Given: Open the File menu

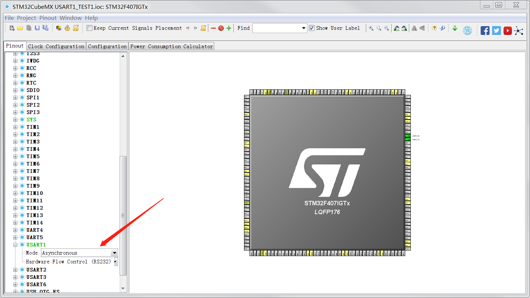Looking at the screenshot, I should click(x=9, y=18).
